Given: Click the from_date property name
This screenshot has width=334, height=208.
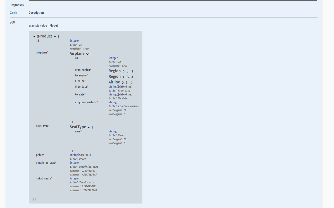Looking at the screenshot, I should tap(81, 87).
